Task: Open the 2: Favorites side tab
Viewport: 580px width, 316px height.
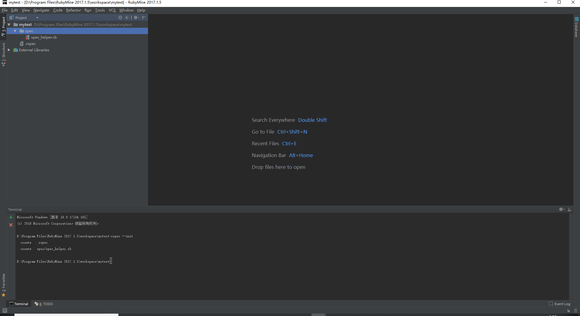Action: (x=3, y=285)
